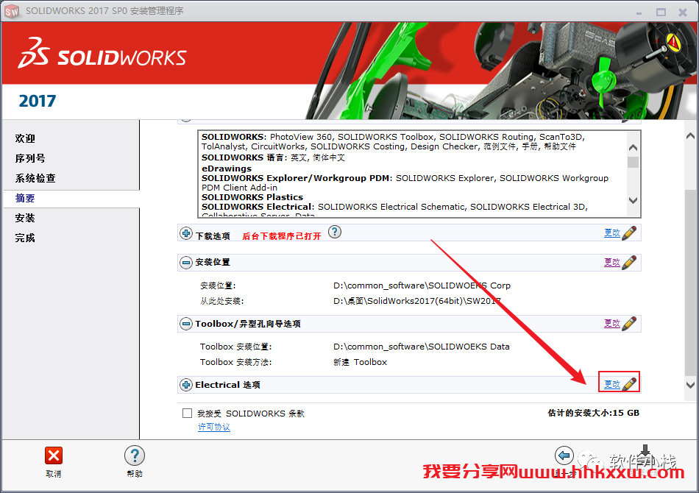Viewport: 699px width, 493px height.
Task: Click the question mark beside download options
Action: click(x=335, y=232)
